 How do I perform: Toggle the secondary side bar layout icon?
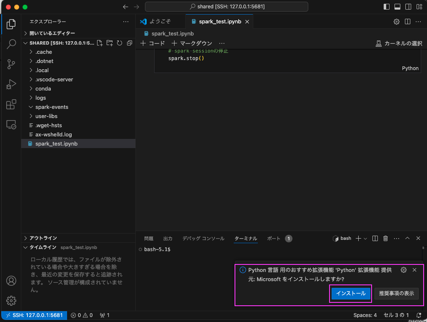408,7
